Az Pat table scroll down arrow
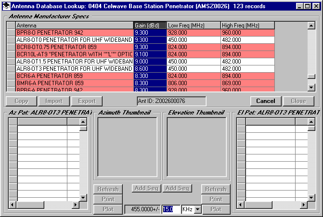323x217 pixels. (83, 198)
